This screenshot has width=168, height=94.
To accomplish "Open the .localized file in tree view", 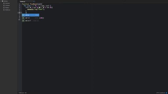I will point(8,5).
